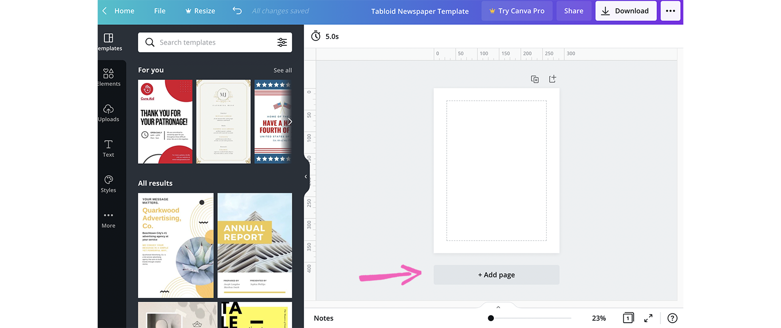Click the Search templates field

pos(215,42)
